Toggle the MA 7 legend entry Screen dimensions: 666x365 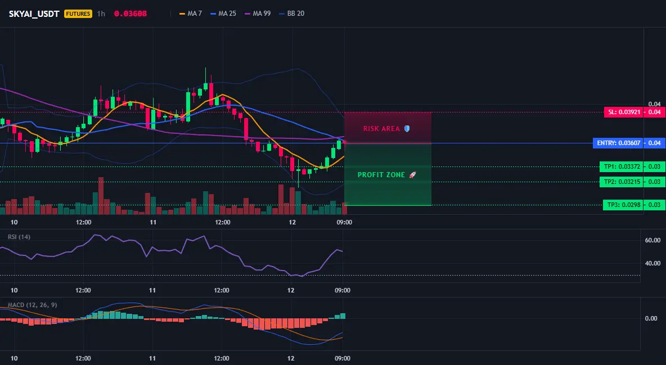tap(191, 13)
